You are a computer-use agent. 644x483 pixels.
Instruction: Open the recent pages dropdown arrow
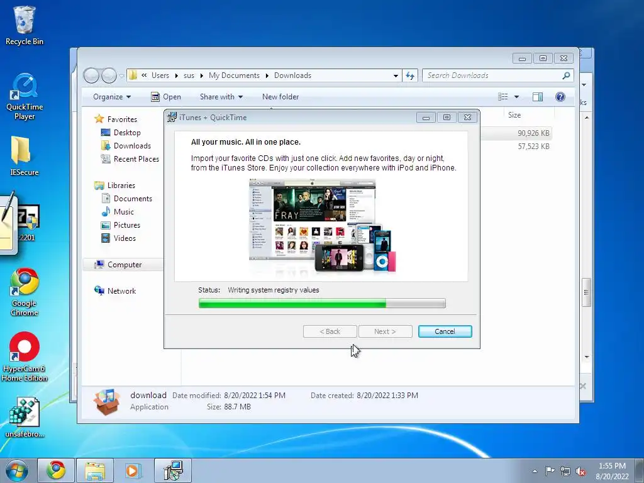(121, 75)
